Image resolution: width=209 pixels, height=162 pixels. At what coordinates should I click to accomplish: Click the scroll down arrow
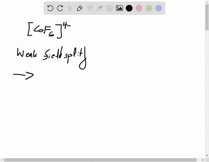coord(207,155)
